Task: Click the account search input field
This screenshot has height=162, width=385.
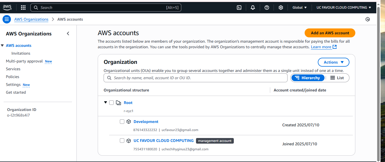Action: click(x=196, y=78)
